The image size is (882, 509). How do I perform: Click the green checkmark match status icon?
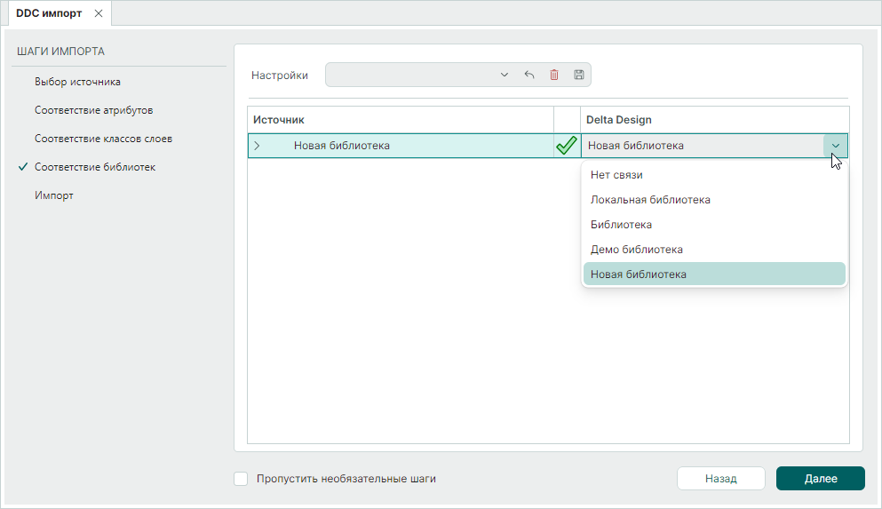566,146
